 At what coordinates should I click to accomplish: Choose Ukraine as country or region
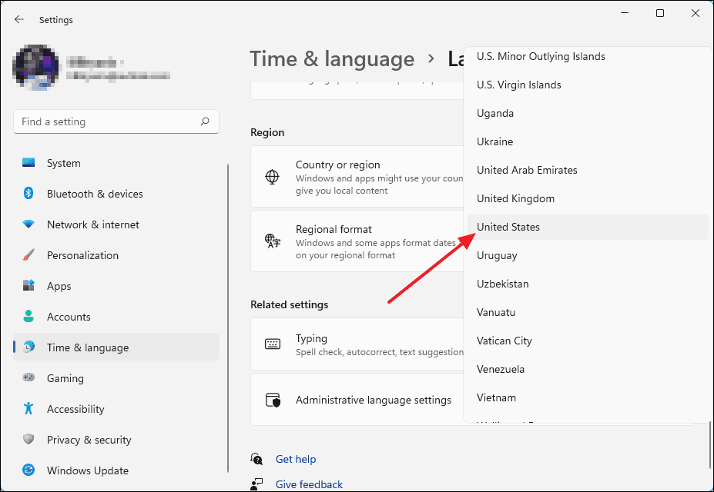[x=494, y=141]
